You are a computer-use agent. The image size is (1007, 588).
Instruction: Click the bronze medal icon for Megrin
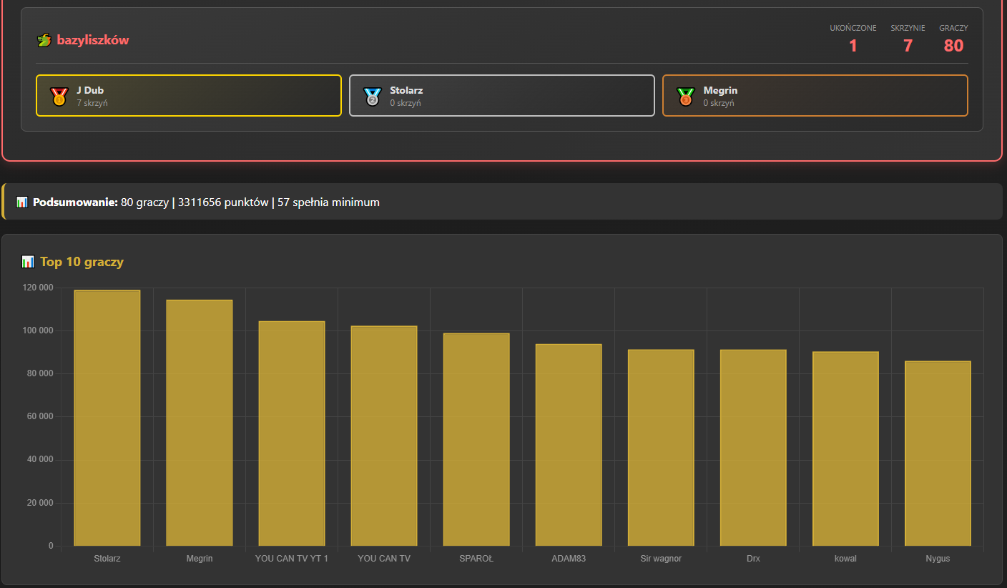(x=685, y=96)
